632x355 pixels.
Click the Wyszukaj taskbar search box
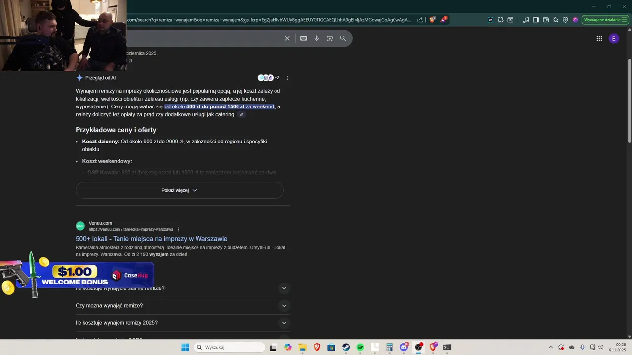tap(229, 347)
